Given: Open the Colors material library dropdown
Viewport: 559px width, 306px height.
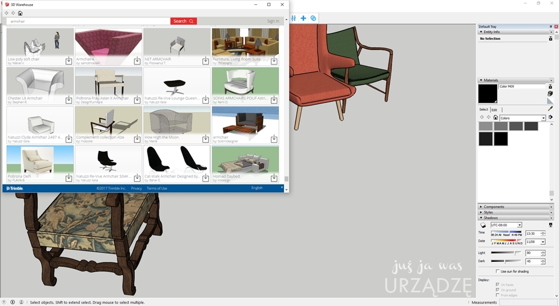Looking at the screenshot, I should (543, 118).
